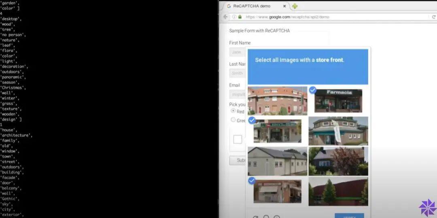
Task: Deselect the Farmacia store image
Action: [338, 101]
